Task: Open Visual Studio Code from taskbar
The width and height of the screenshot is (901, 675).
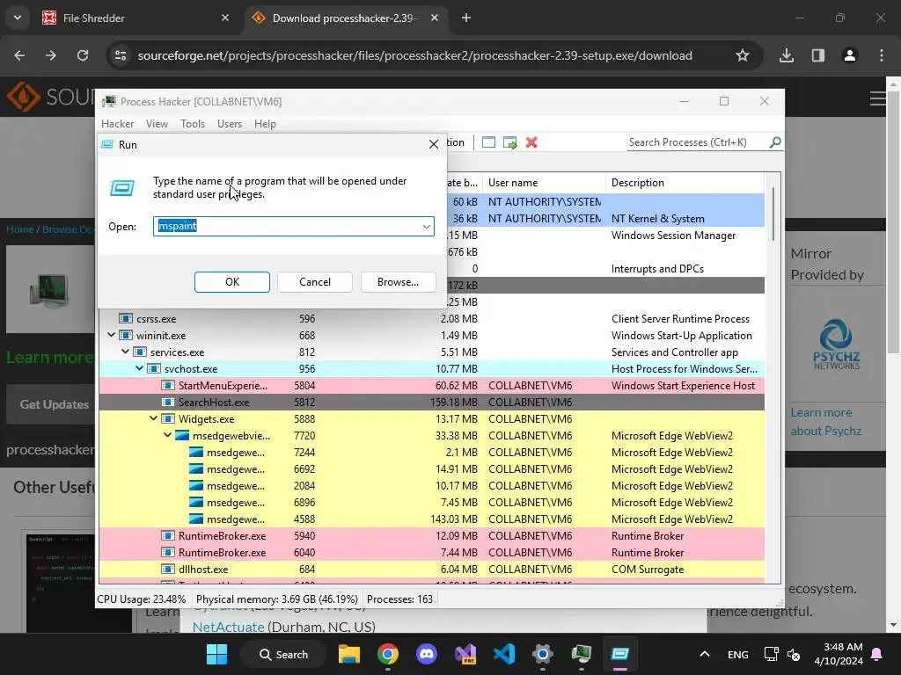Action: click(x=504, y=654)
